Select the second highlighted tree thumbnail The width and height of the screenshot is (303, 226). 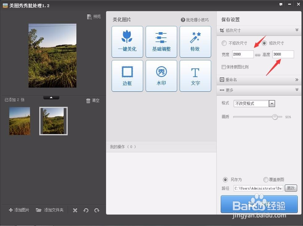[53, 121]
